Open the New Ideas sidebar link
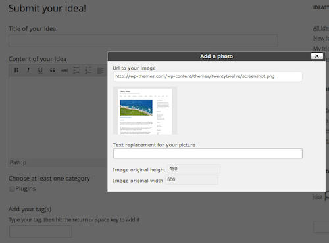Image resolution: width=329 pixels, height=243 pixels. [321, 38]
